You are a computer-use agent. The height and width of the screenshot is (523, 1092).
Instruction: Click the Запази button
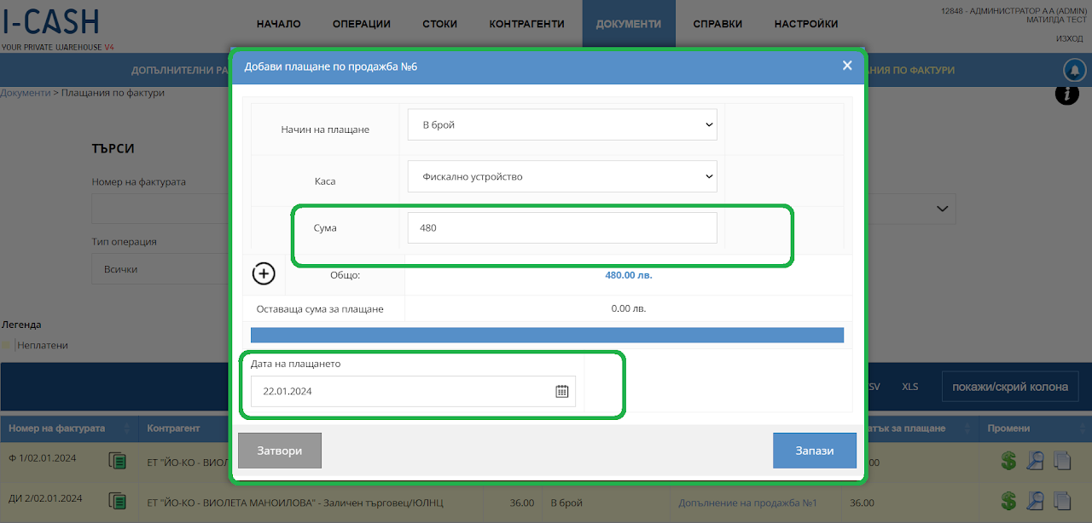click(815, 451)
